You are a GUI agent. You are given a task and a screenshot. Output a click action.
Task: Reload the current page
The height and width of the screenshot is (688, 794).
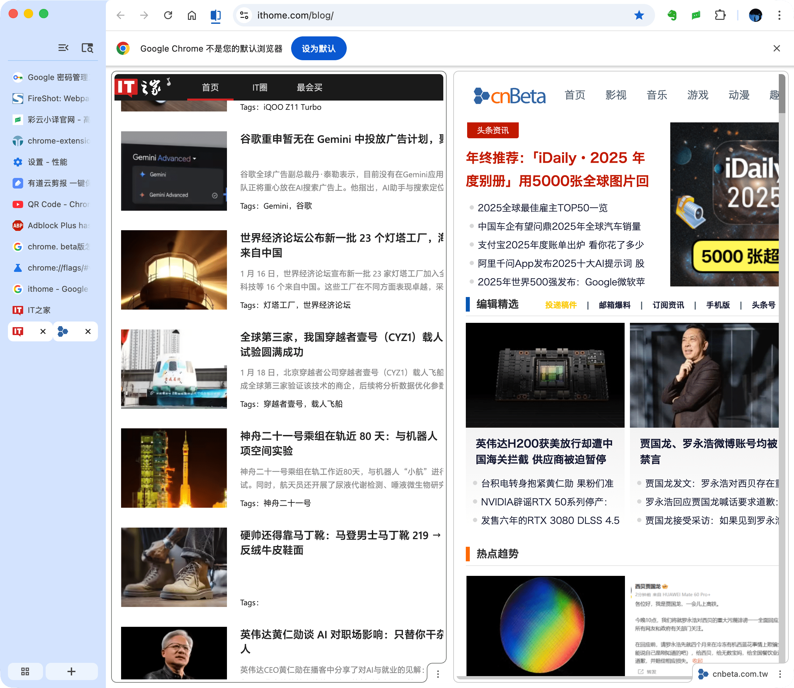tap(168, 15)
